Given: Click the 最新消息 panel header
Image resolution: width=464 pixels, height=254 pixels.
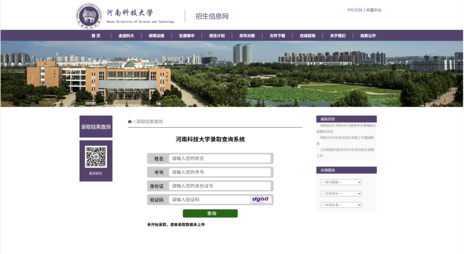Looking at the screenshot, I should point(347,119).
